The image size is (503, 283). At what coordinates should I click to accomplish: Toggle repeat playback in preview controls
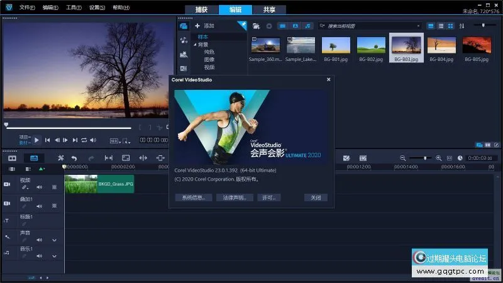84,140
